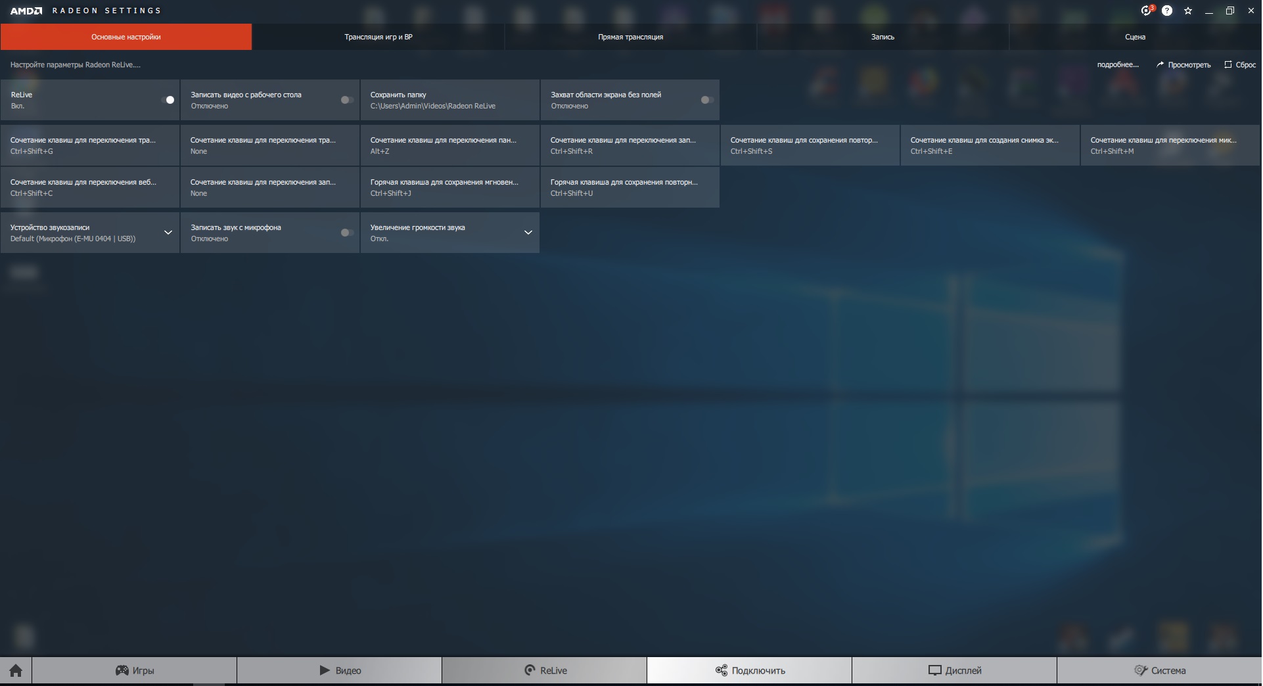Switch to Трансляция игр и ВР tab
The width and height of the screenshot is (1263, 686).
click(x=379, y=37)
